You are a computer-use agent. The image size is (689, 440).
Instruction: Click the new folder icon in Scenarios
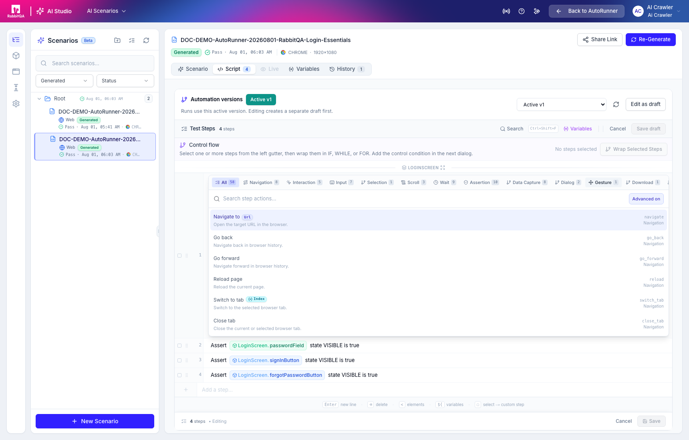[117, 40]
